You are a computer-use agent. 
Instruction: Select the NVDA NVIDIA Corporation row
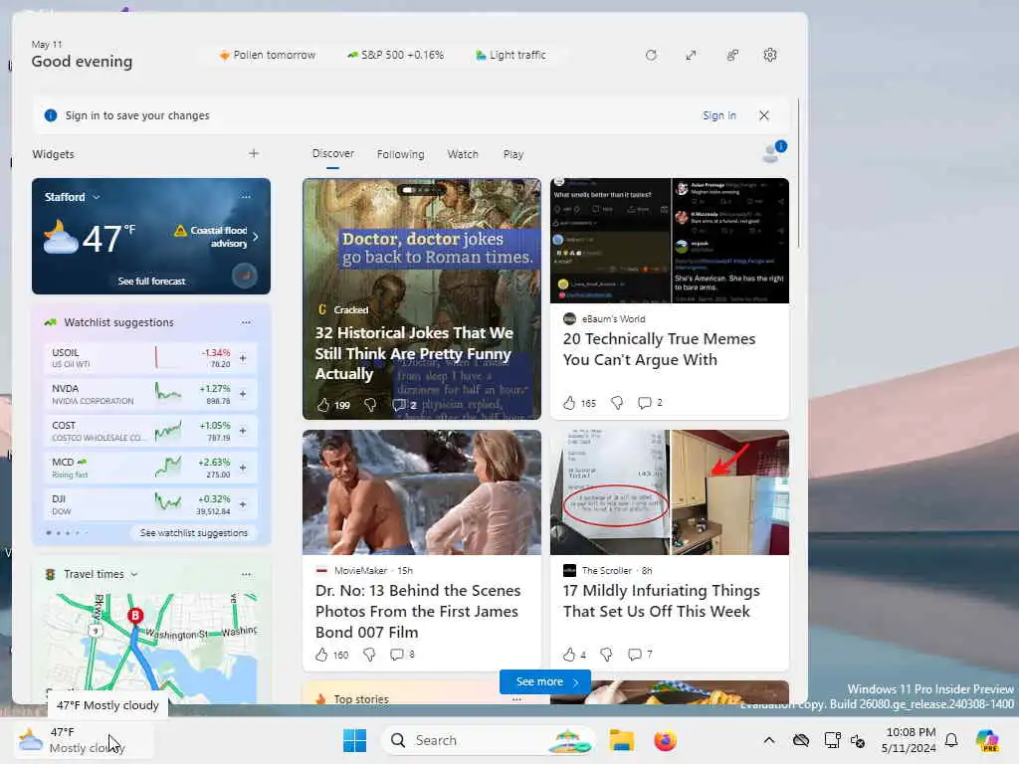click(x=150, y=394)
